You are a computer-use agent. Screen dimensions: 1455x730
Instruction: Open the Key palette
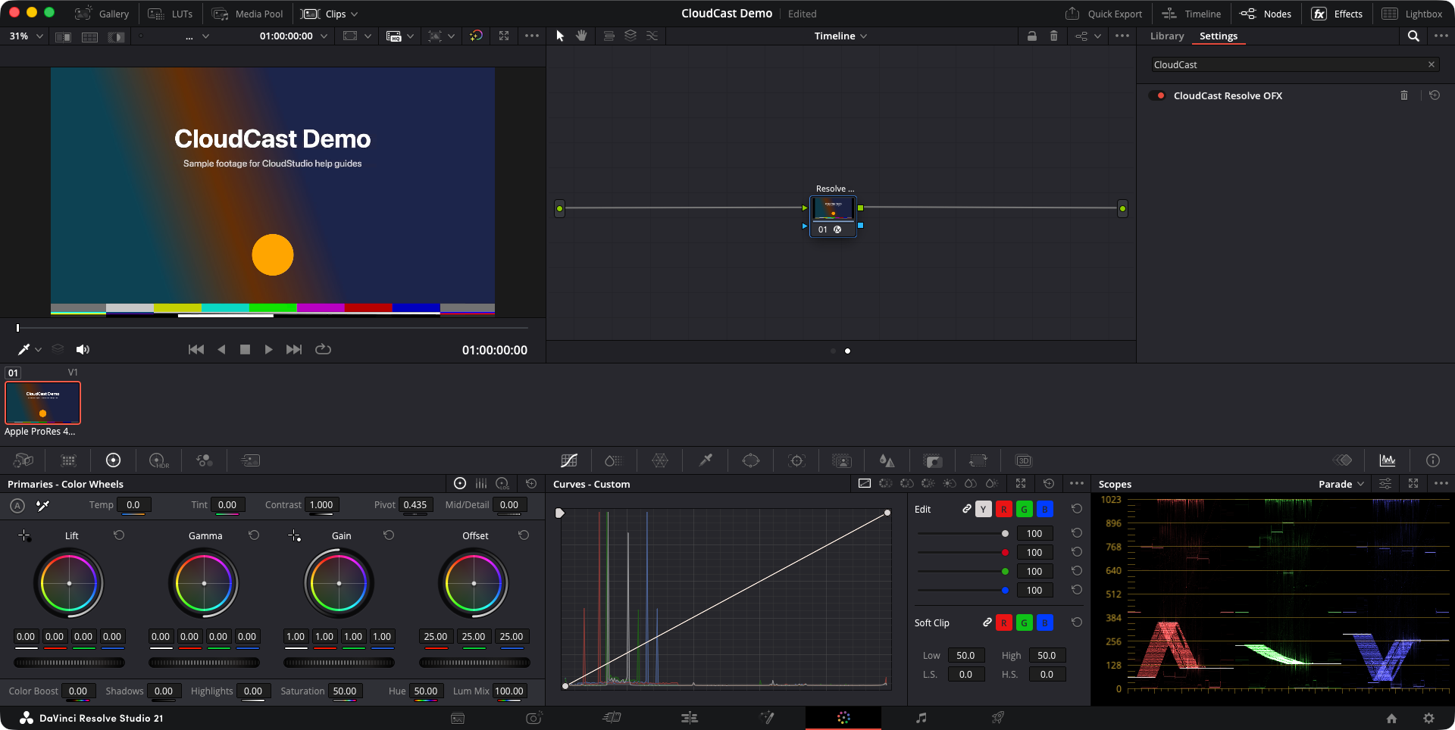point(933,460)
